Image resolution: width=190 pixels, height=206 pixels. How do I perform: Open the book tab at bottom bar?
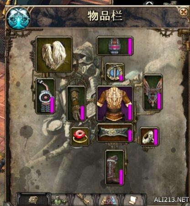coord(33,200)
